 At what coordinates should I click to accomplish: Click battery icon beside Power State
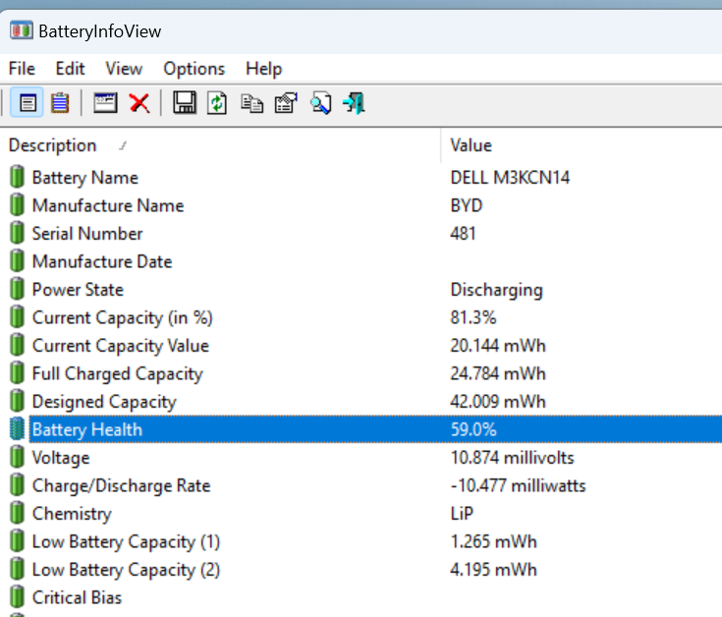tap(17, 289)
